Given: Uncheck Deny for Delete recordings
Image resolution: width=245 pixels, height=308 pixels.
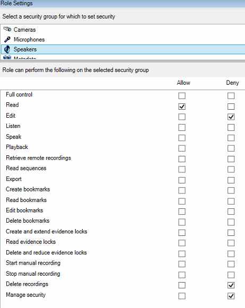Looking at the screenshot, I should point(231,285).
